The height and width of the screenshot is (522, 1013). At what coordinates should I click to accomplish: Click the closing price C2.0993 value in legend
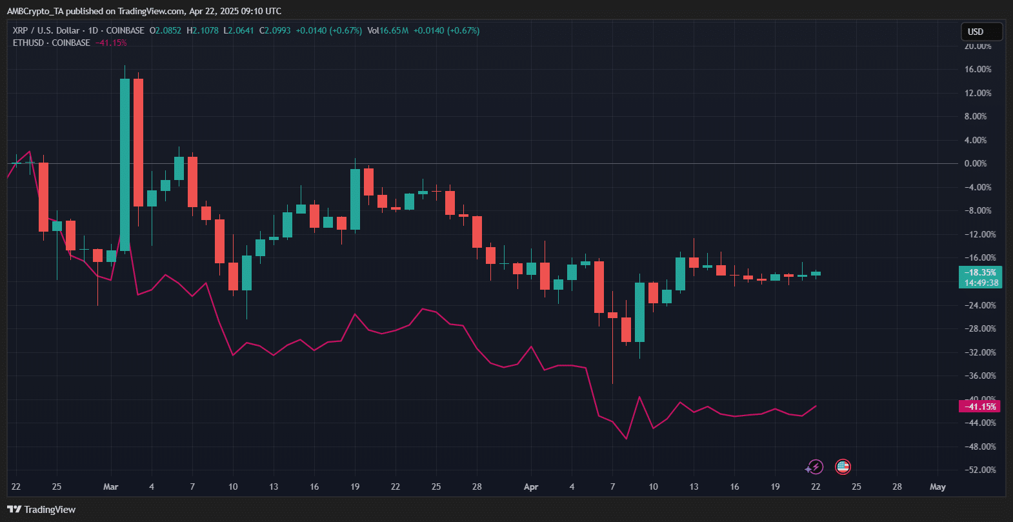pyautogui.click(x=275, y=30)
